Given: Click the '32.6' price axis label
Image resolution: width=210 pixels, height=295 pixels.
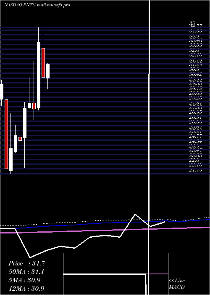Looking at the screenshot, I should pos(194,51).
